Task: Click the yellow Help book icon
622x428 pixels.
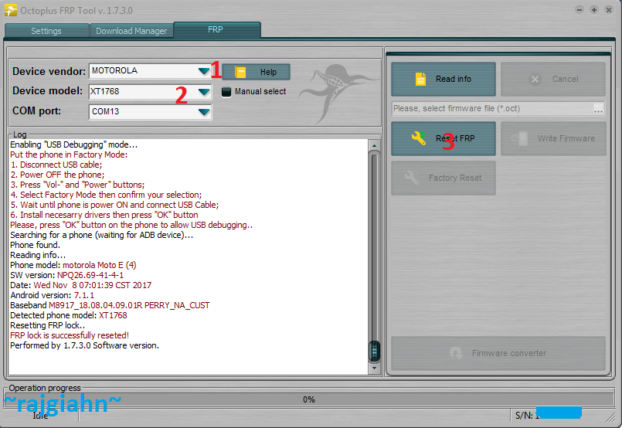Action: point(240,72)
